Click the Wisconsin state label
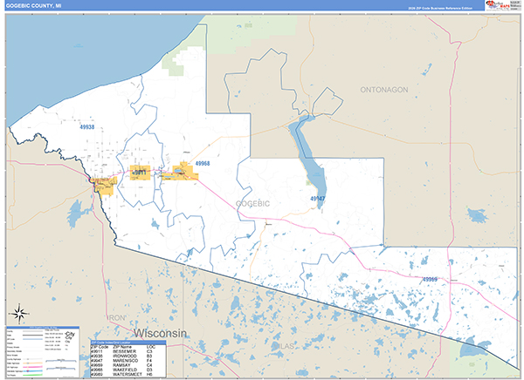Viewport: 524px width, 380px height. coord(161,333)
